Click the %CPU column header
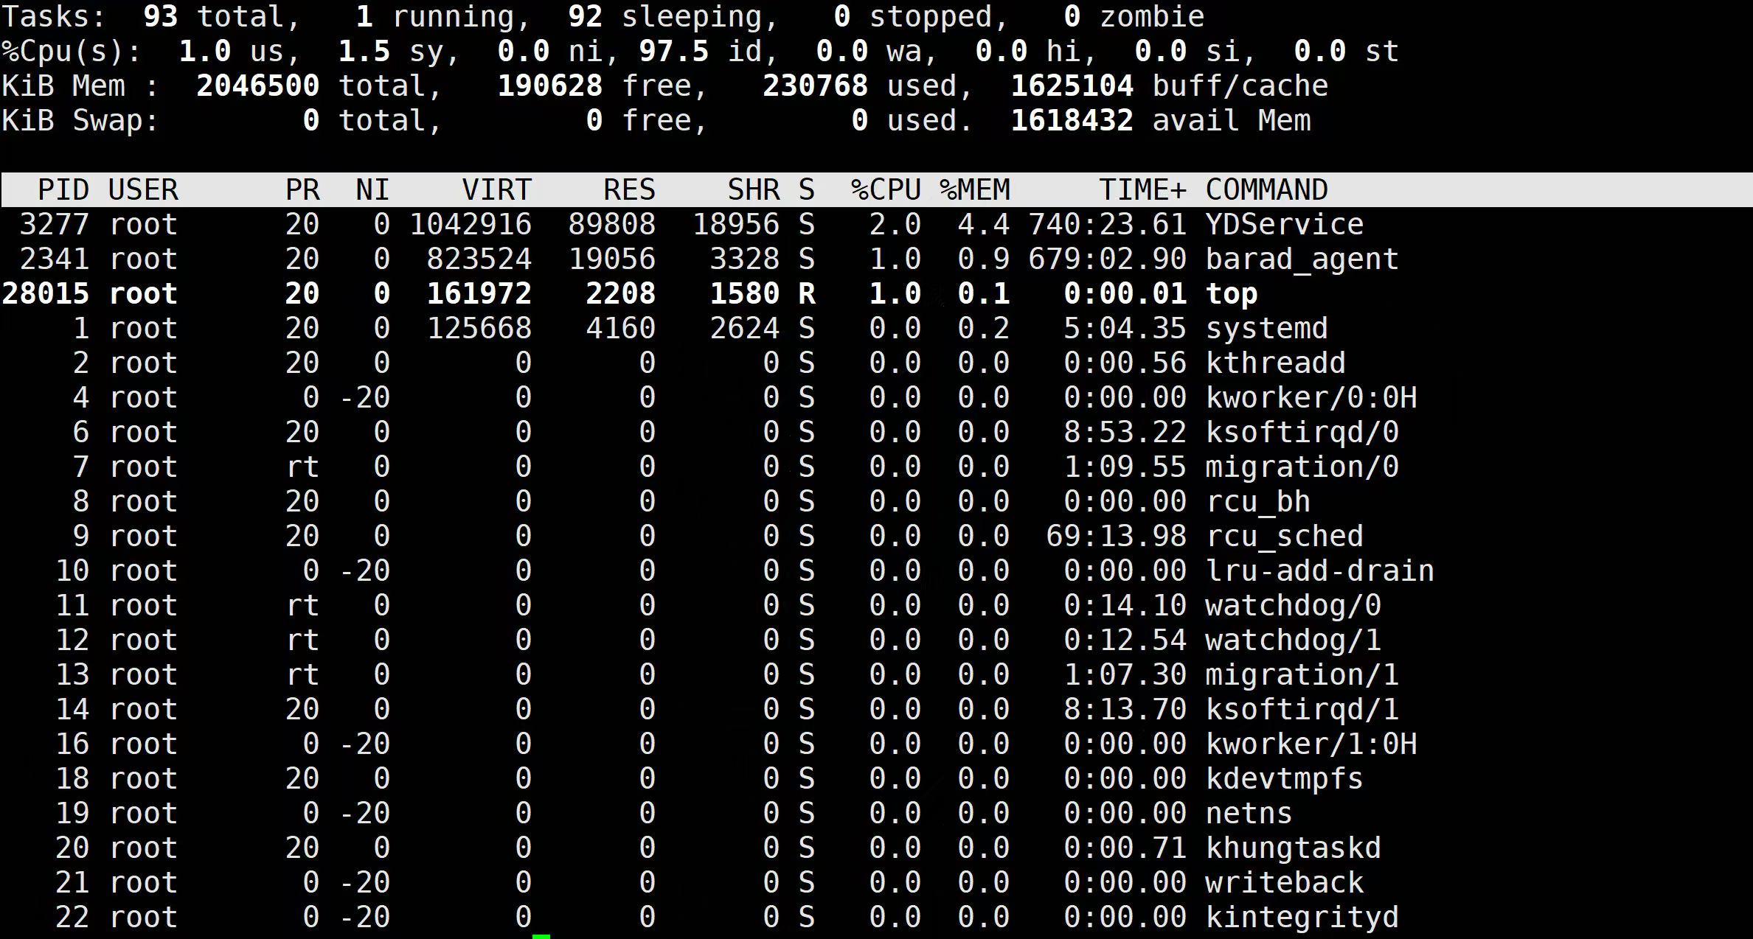This screenshot has height=939, width=1753. 886,190
